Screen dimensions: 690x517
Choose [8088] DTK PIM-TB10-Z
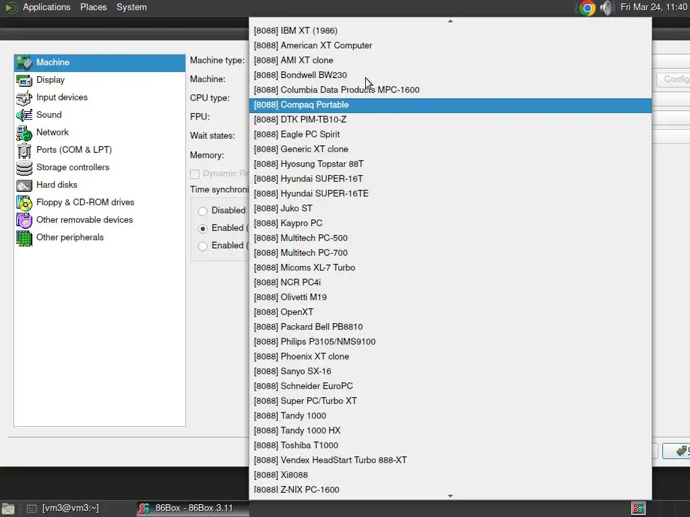(450, 120)
